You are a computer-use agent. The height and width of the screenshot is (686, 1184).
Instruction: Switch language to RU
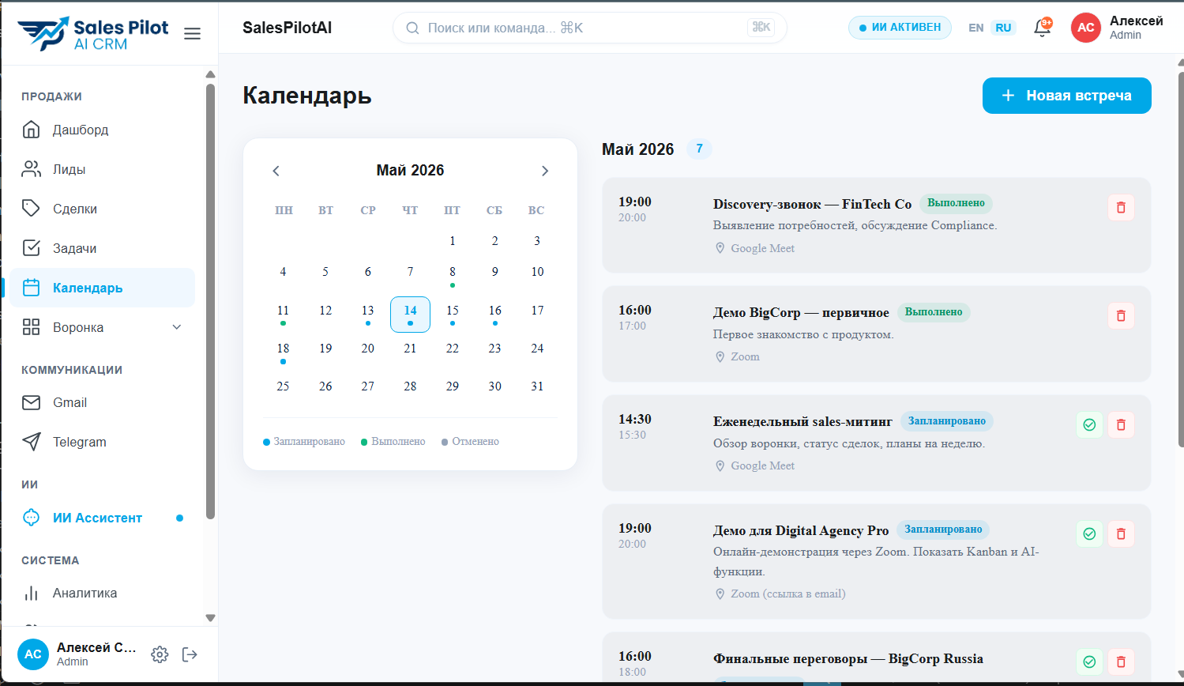coord(1003,28)
